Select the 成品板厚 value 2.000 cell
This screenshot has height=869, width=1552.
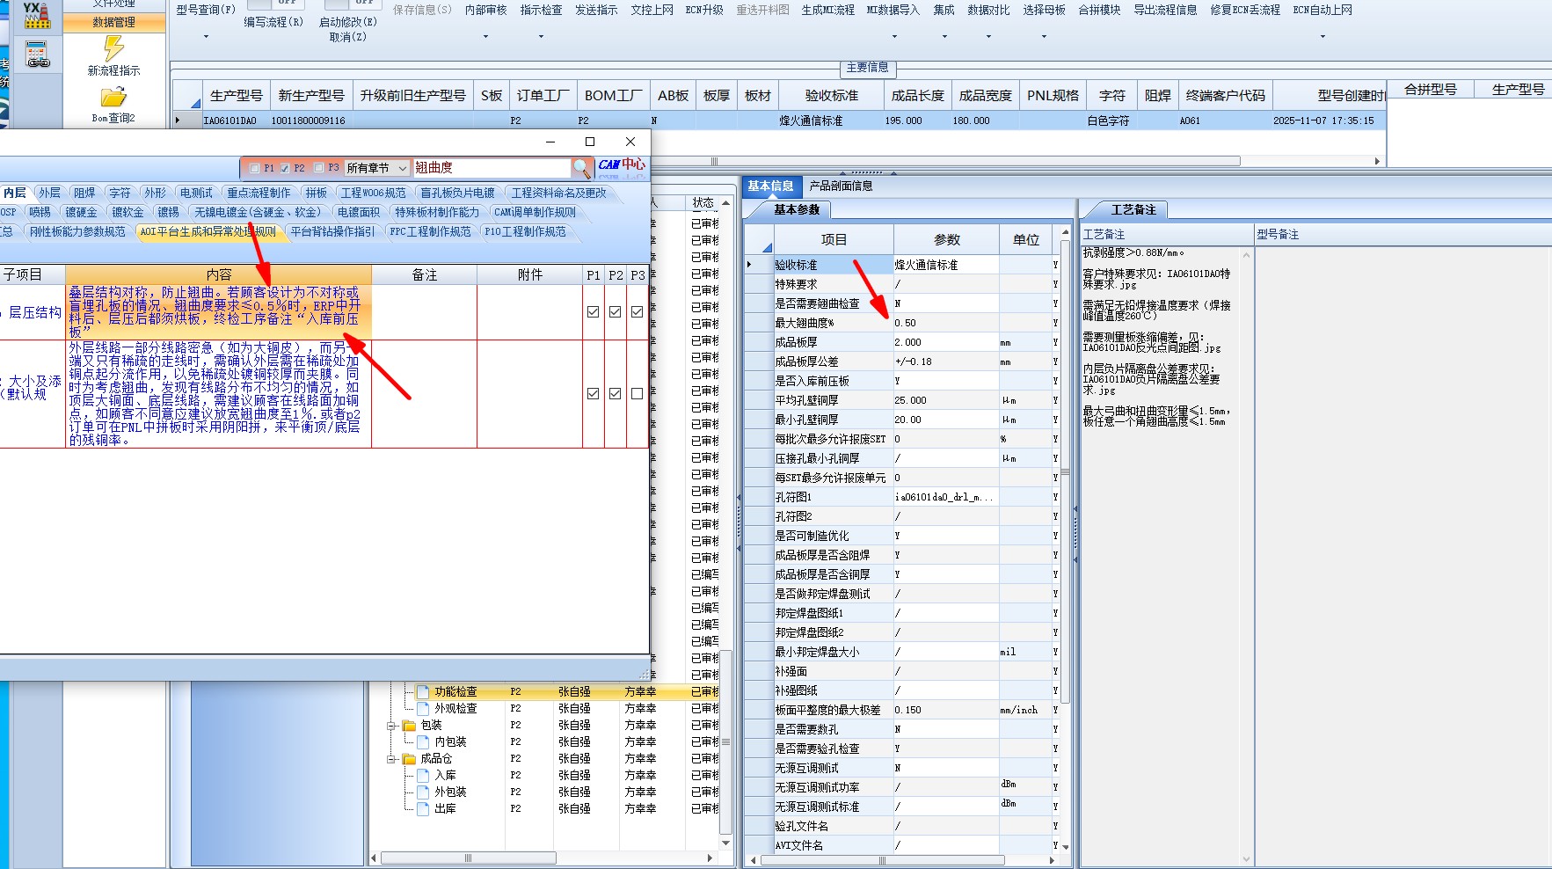946,342
